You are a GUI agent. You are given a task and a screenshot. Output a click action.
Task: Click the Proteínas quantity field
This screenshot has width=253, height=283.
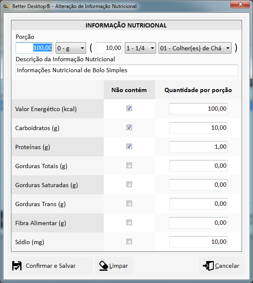coord(198,147)
